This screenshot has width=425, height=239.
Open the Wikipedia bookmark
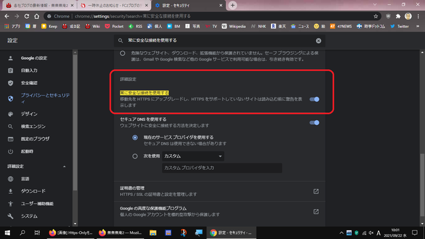tap(234, 27)
